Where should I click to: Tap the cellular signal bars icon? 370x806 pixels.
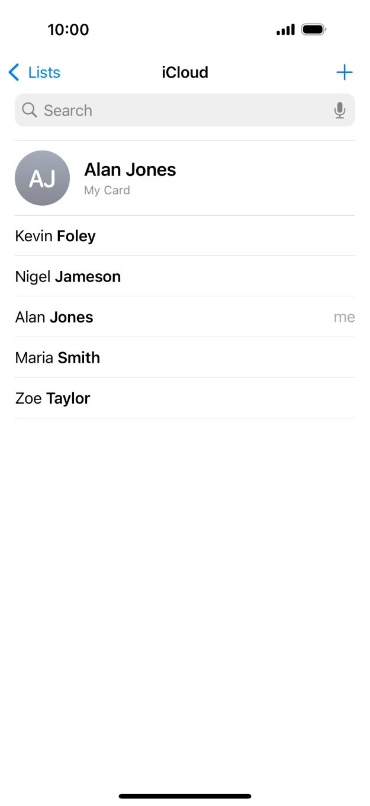[x=285, y=30]
